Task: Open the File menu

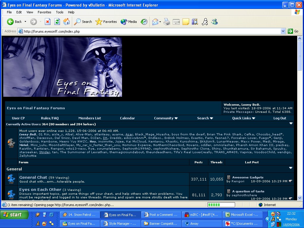Action: coord(9,12)
